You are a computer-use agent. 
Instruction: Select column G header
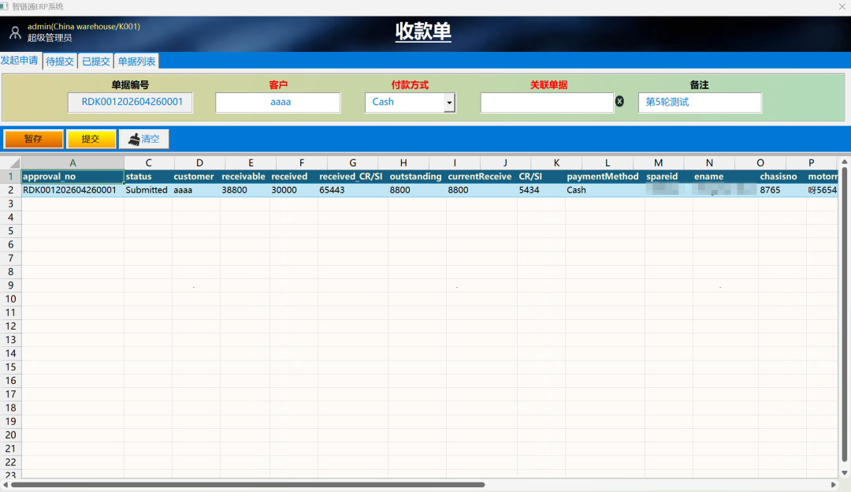[352, 163]
